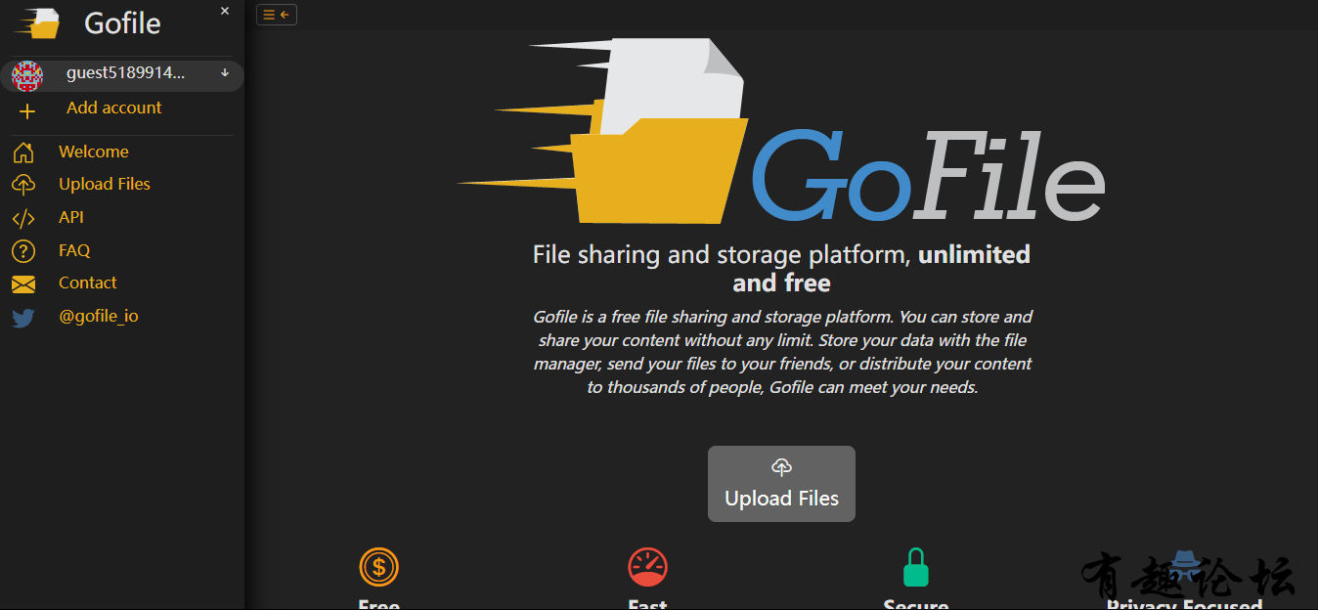Click the code brackets API icon
This screenshot has width=1318, height=610.
coord(23,218)
